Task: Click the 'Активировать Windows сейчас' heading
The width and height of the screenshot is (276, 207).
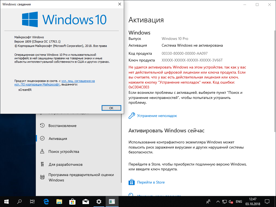Action: click(167, 131)
